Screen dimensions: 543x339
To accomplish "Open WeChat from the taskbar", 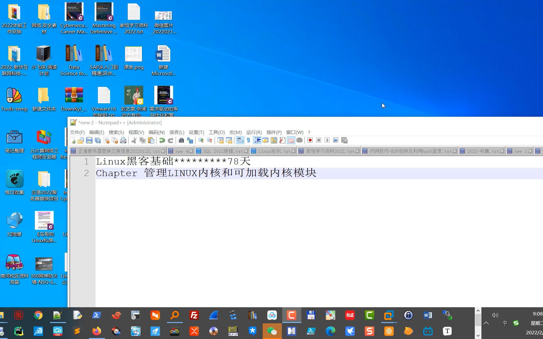I will pyautogui.click(x=272, y=331).
